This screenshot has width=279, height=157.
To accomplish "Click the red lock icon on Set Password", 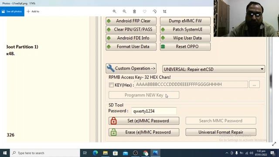I will point(113,121).
